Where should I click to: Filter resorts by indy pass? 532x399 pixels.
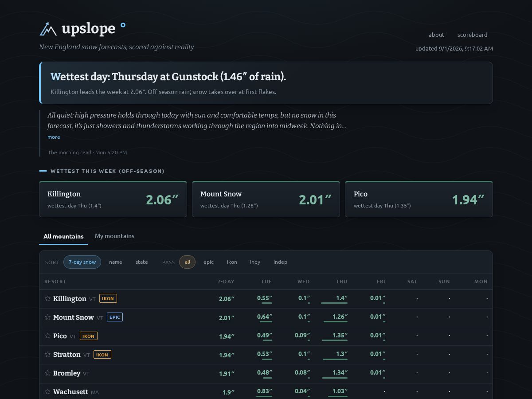pos(255,262)
